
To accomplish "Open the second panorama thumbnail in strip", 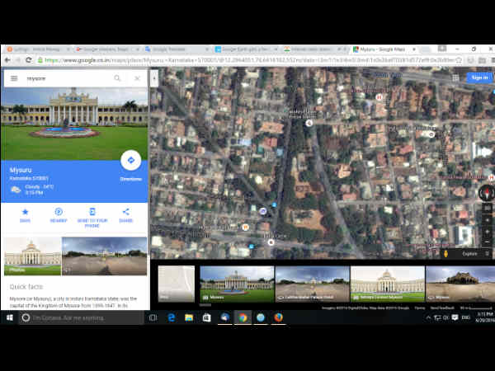I will 313,284.
